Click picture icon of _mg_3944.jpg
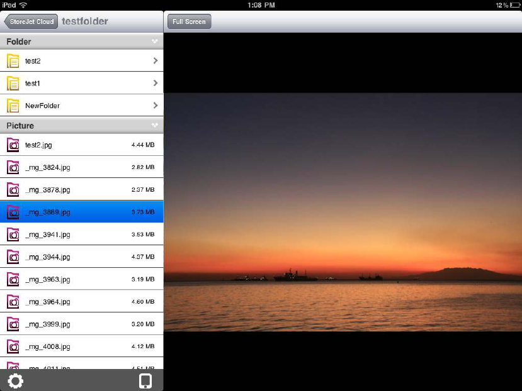This screenshot has height=391, width=522. (13, 256)
